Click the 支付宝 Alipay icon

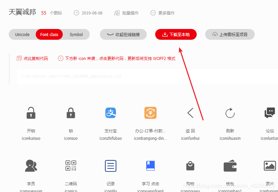coord(111,113)
